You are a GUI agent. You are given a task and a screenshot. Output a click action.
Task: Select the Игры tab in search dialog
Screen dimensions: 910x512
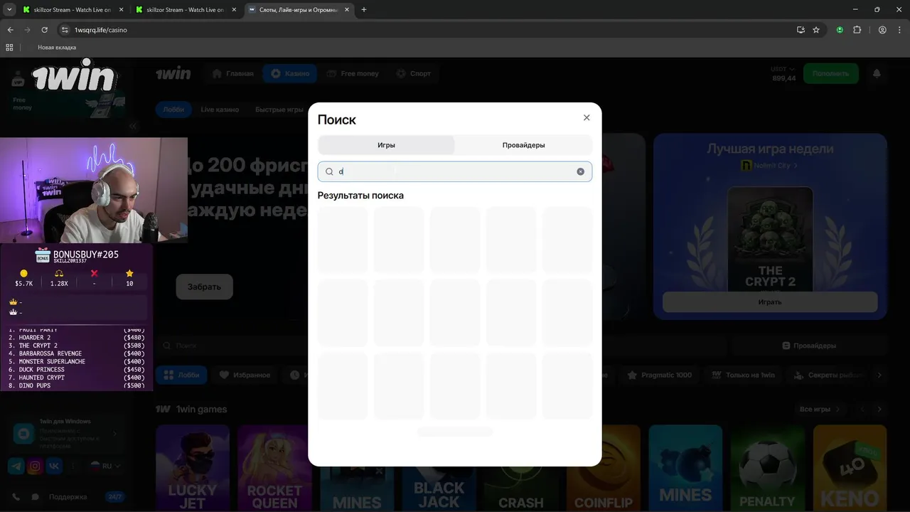click(386, 145)
